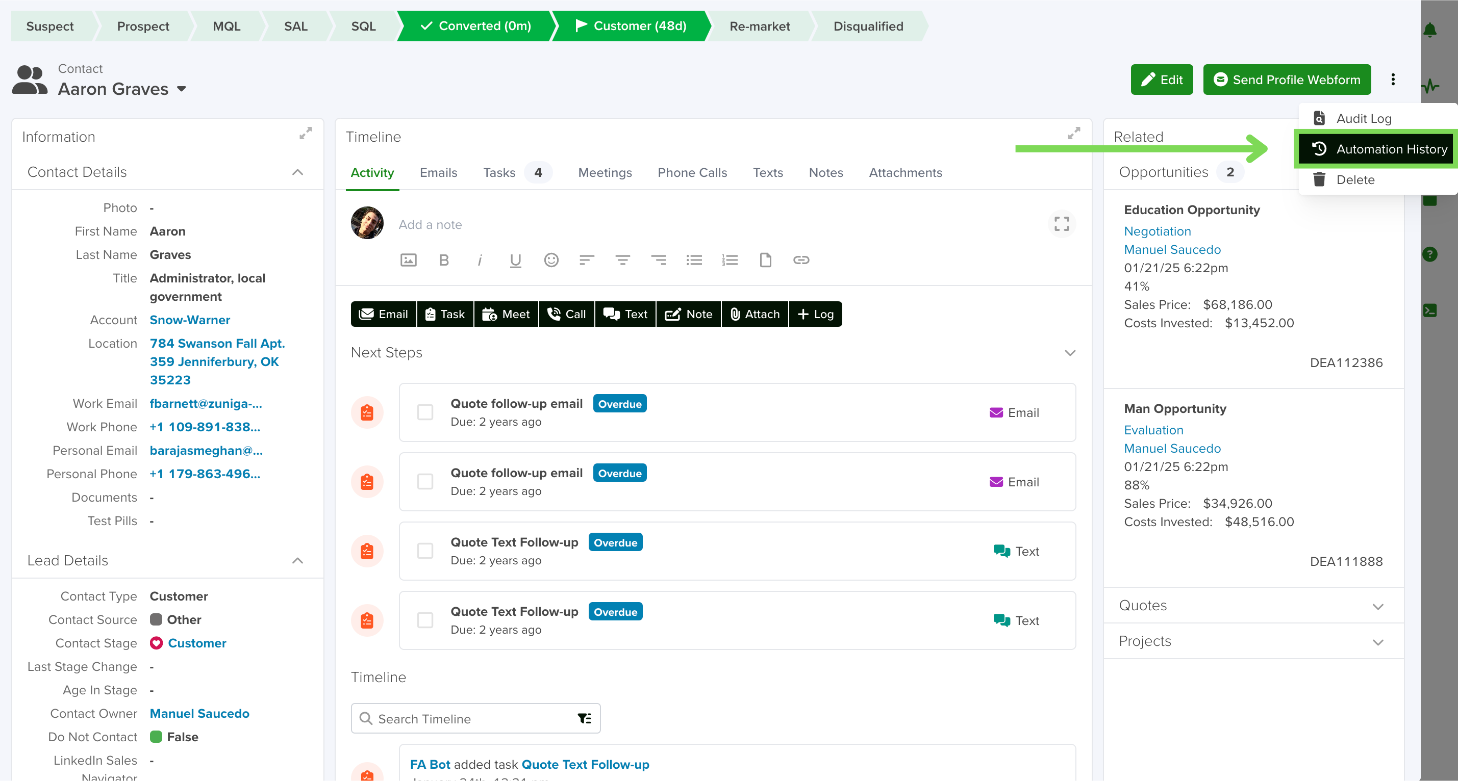This screenshot has width=1458, height=781.
Task: Open Contact Owner Manuel Saucedo link
Action: pos(199,713)
